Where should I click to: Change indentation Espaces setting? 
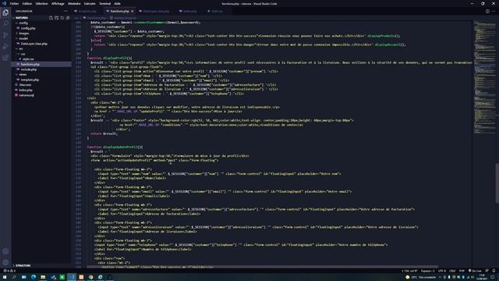[428, 271]
